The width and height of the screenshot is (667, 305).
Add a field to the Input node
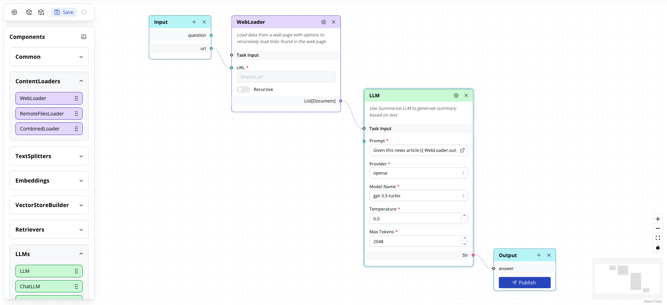coord(194,22)
